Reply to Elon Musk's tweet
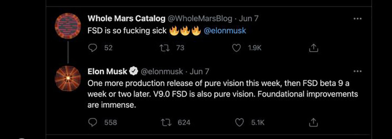The image size is (392, 139). (93, 122)
